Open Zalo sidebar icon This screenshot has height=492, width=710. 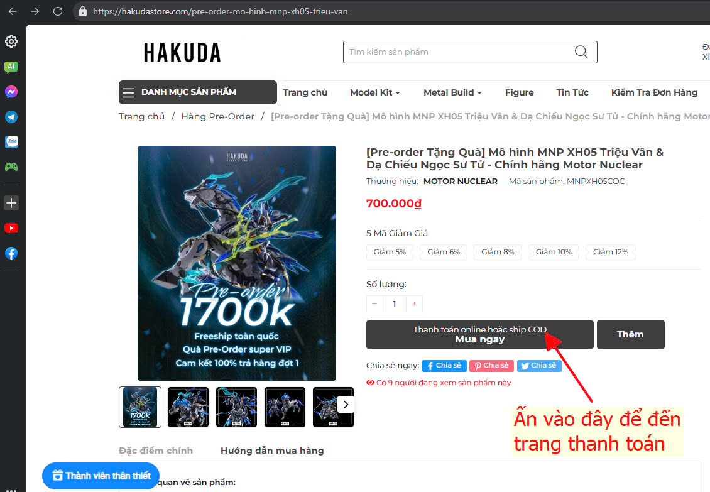(11, 142)
